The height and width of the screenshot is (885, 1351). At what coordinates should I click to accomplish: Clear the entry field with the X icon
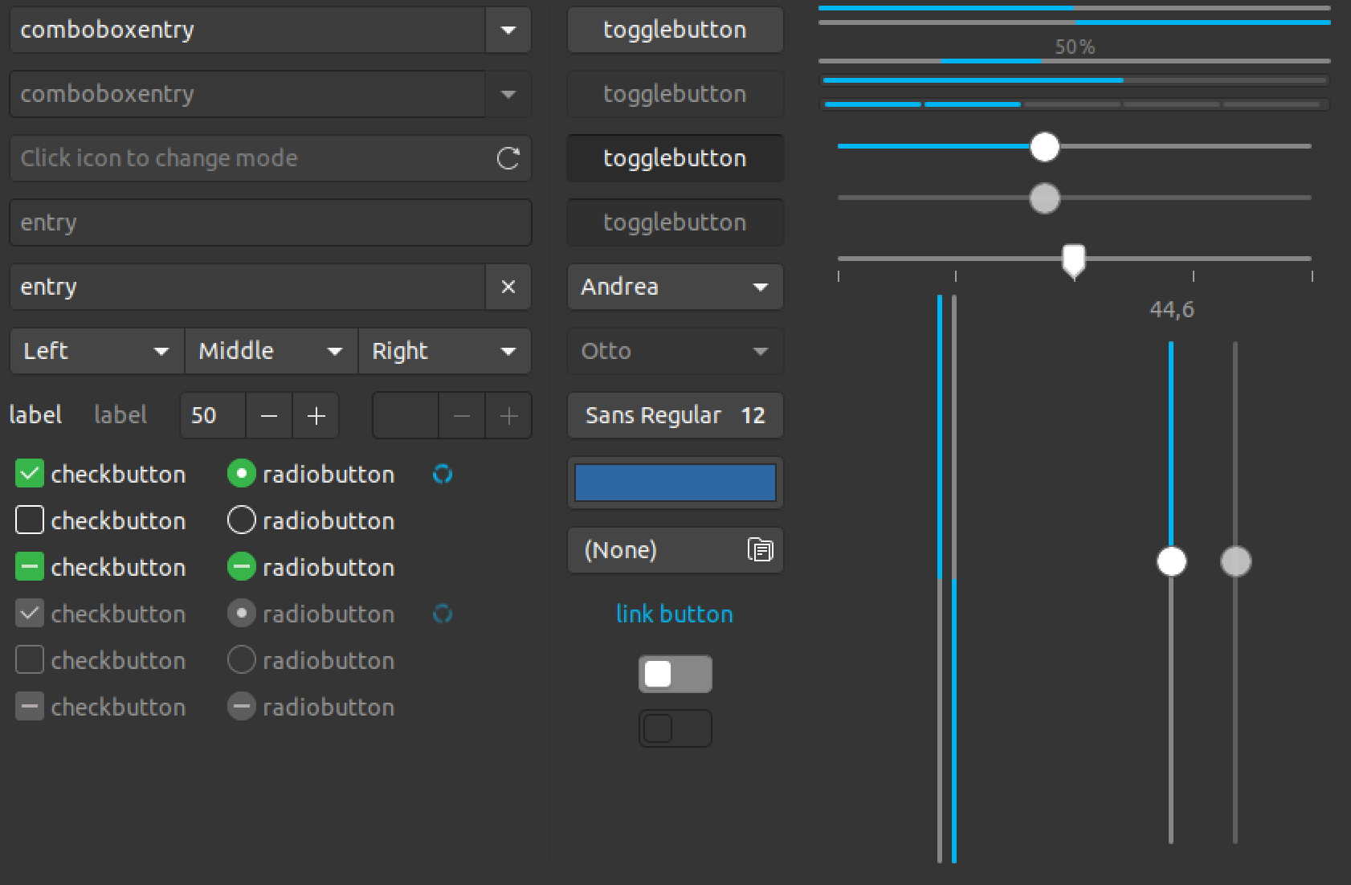tap(508, 287)
